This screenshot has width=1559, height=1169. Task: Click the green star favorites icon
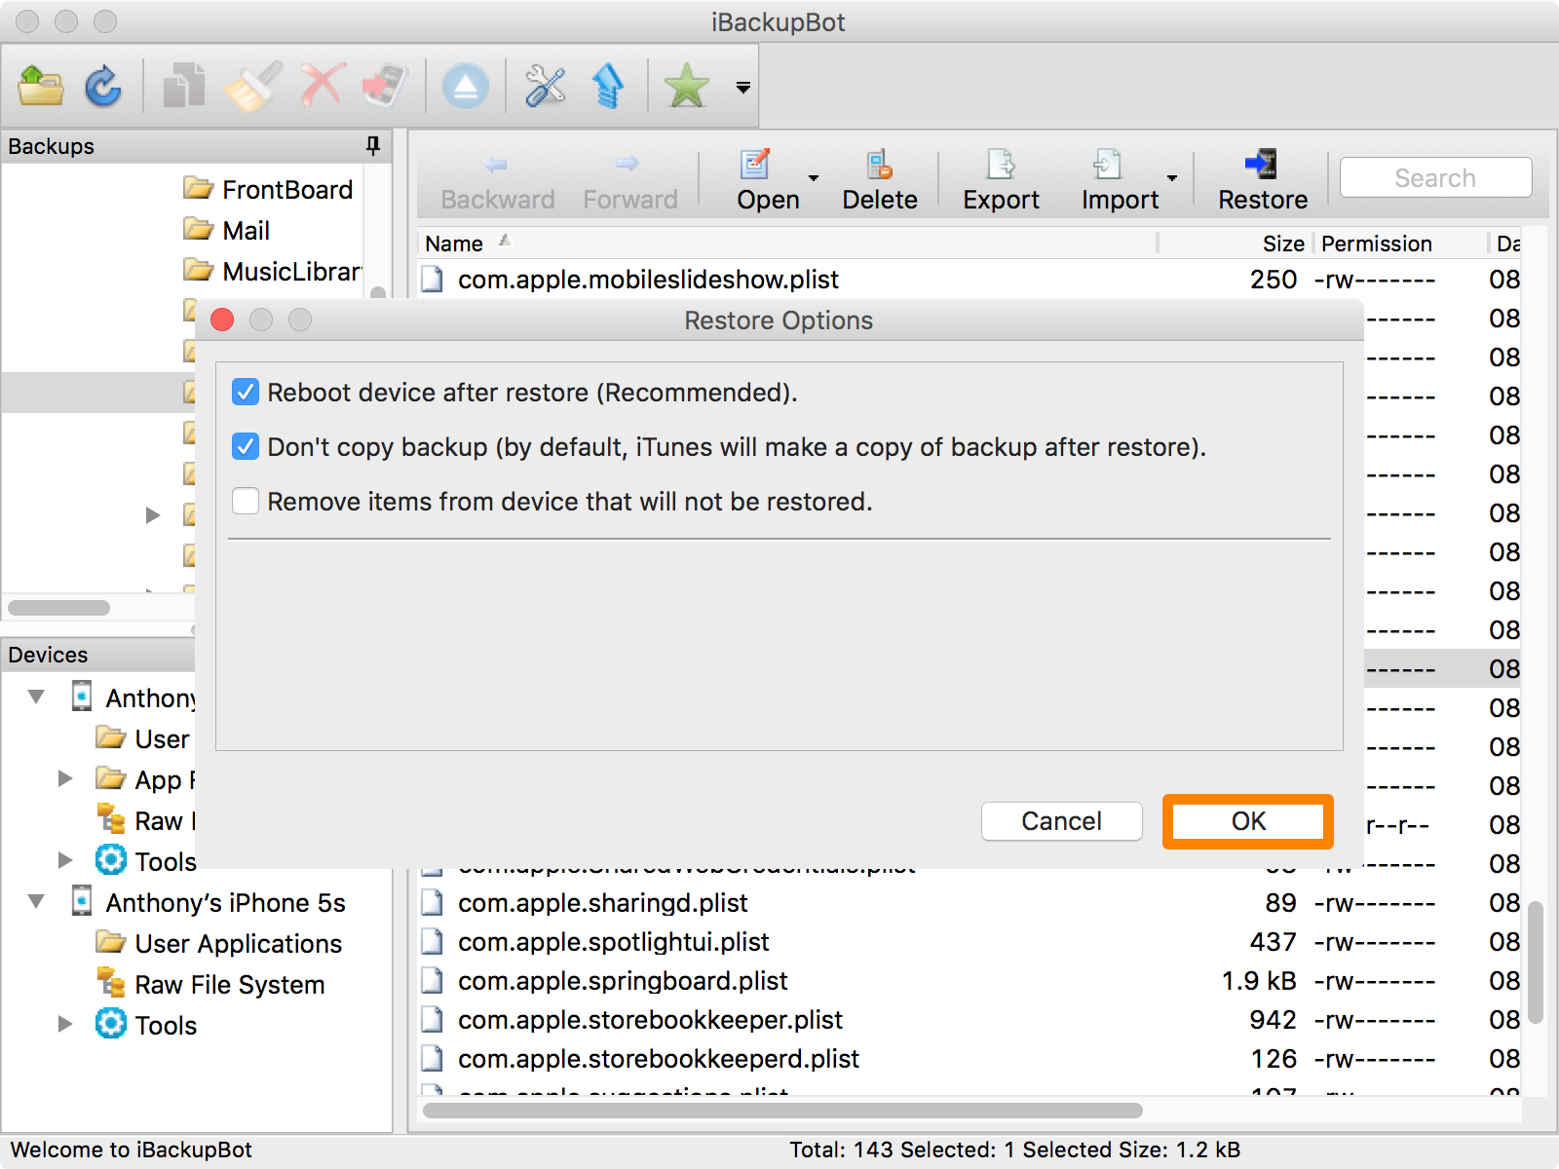tap(687, 87)
